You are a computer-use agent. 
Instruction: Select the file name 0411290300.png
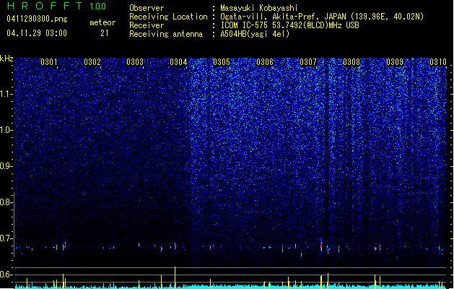click(37, 19)
